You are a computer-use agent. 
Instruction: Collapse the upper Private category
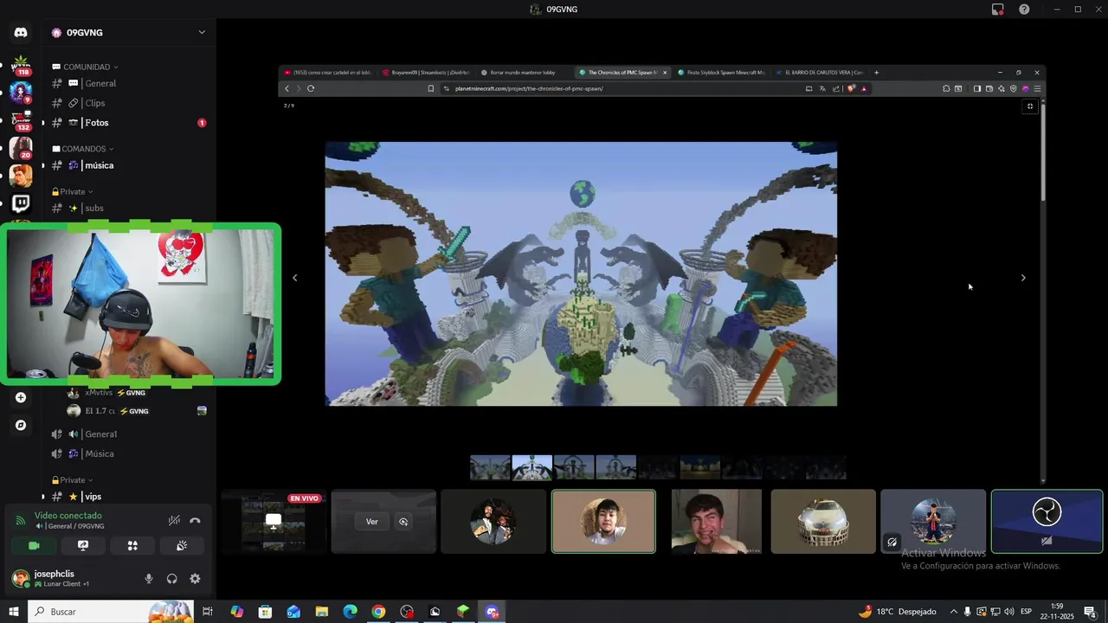click(73, 191)
